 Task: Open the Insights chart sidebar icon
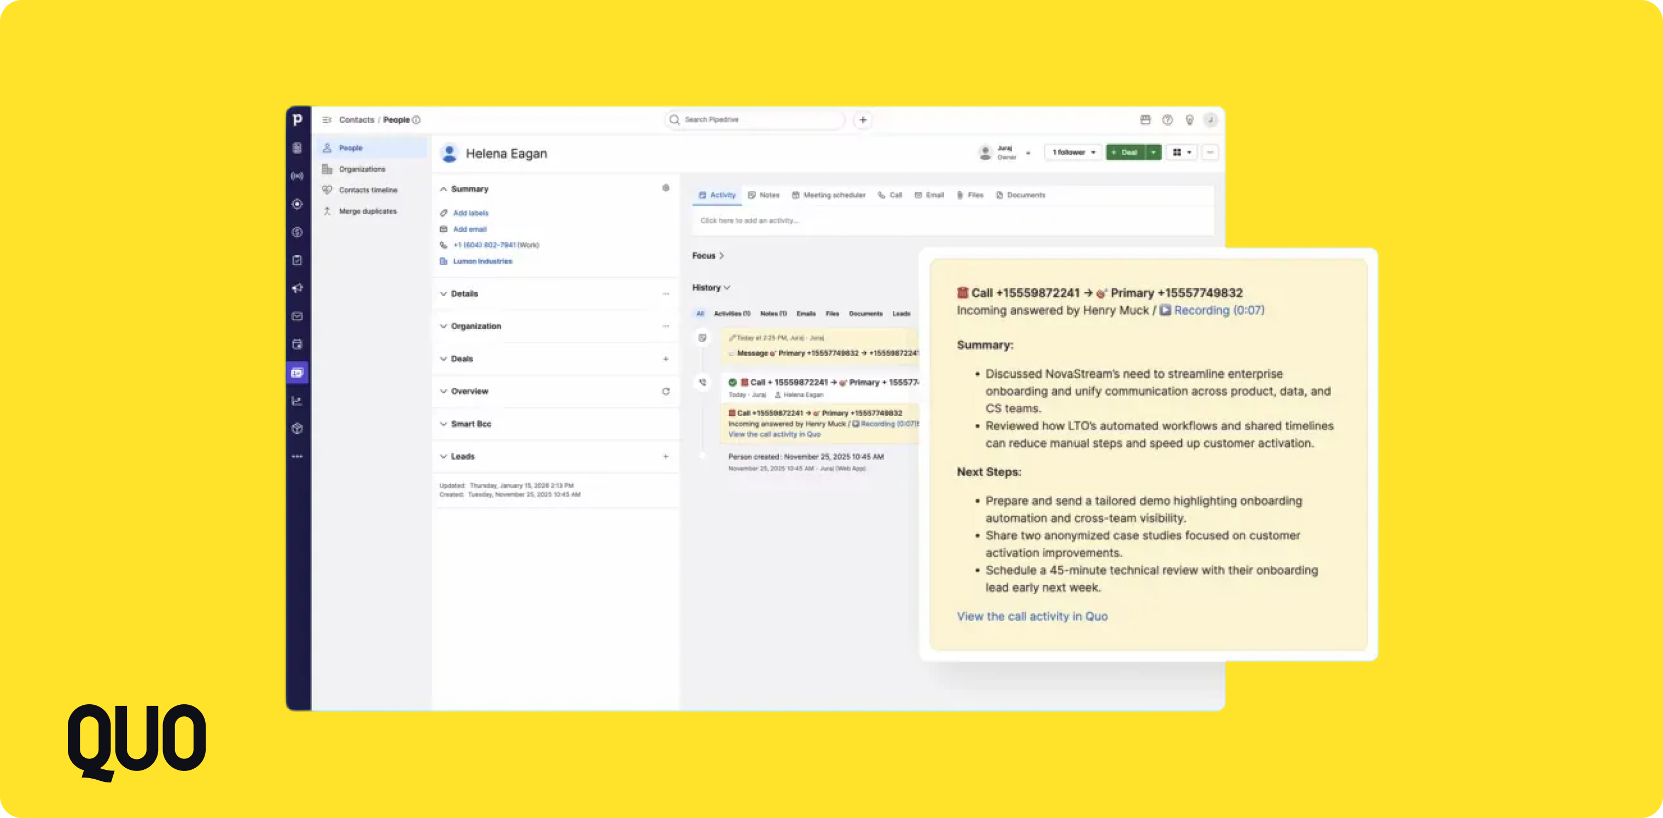[x=297, y=401]
